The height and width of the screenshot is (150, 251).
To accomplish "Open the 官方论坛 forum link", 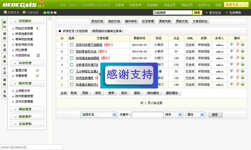I will click(215, 13).
